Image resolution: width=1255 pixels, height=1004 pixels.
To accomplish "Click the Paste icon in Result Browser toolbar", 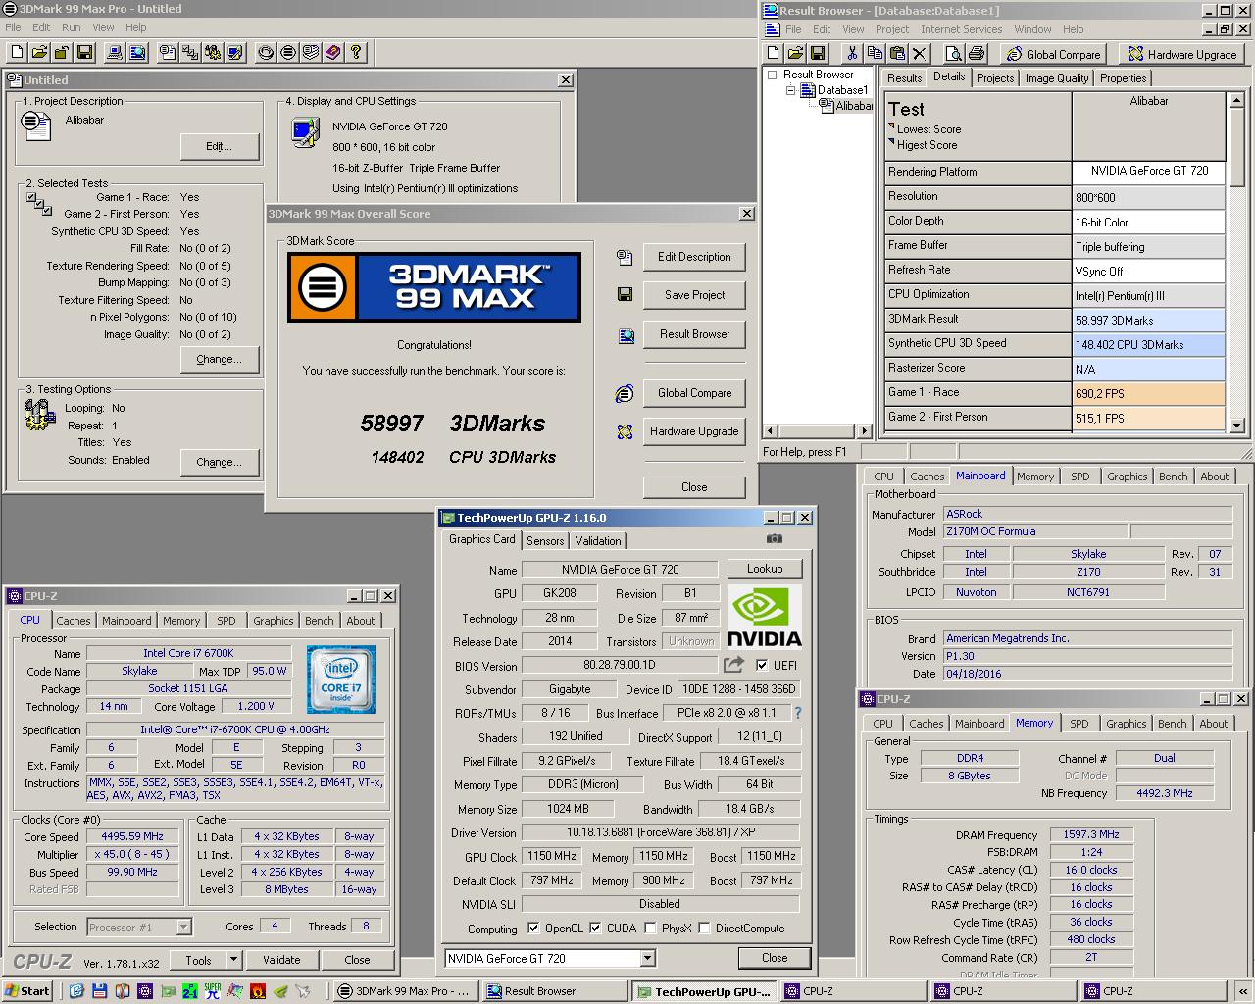I will coord(897,53).
